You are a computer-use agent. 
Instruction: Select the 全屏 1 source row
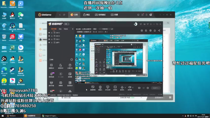[x=61, y=42]
